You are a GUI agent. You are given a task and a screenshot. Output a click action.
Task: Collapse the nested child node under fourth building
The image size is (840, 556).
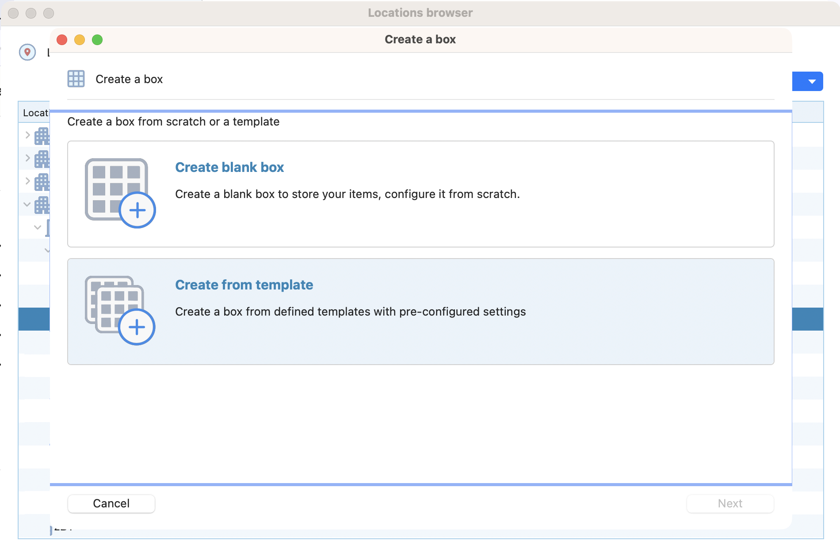tap(38, 227)
